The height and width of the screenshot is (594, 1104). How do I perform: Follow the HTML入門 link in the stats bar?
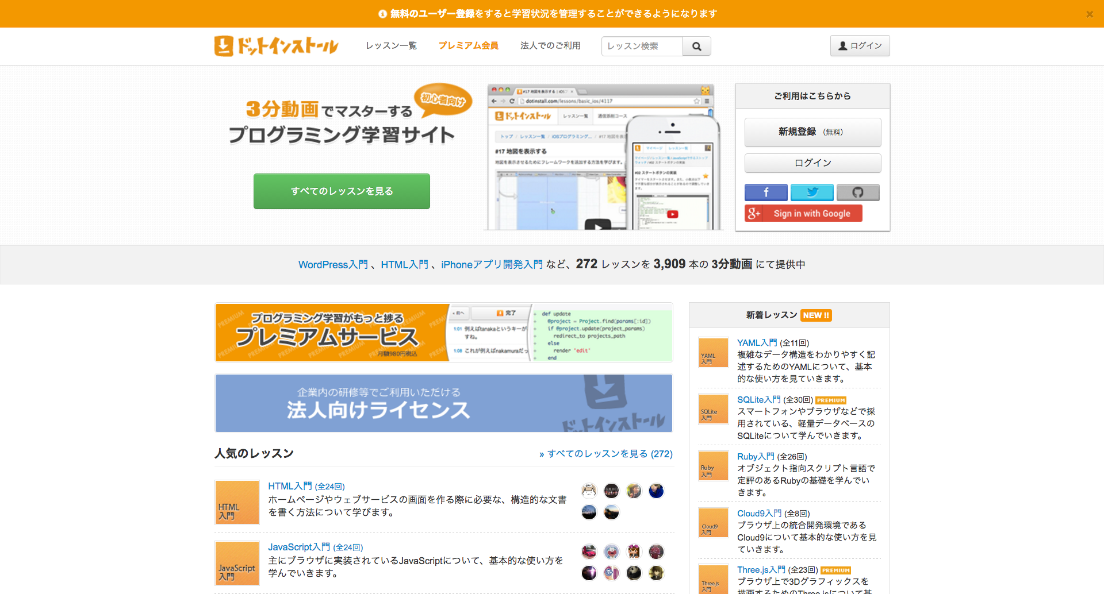tap(404, 265)
